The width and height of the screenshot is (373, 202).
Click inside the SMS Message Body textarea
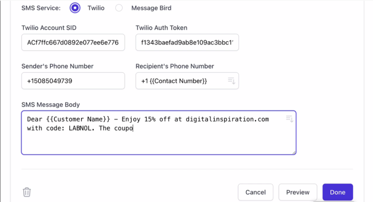point(159,133)
